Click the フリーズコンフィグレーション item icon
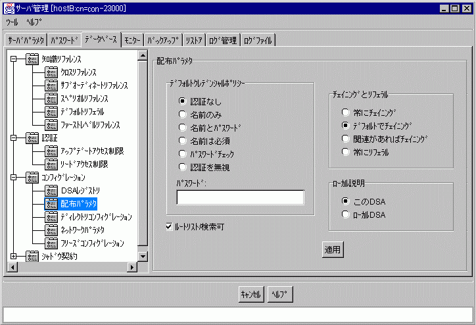This screenshot has height=325, width=476. (51, 243)
